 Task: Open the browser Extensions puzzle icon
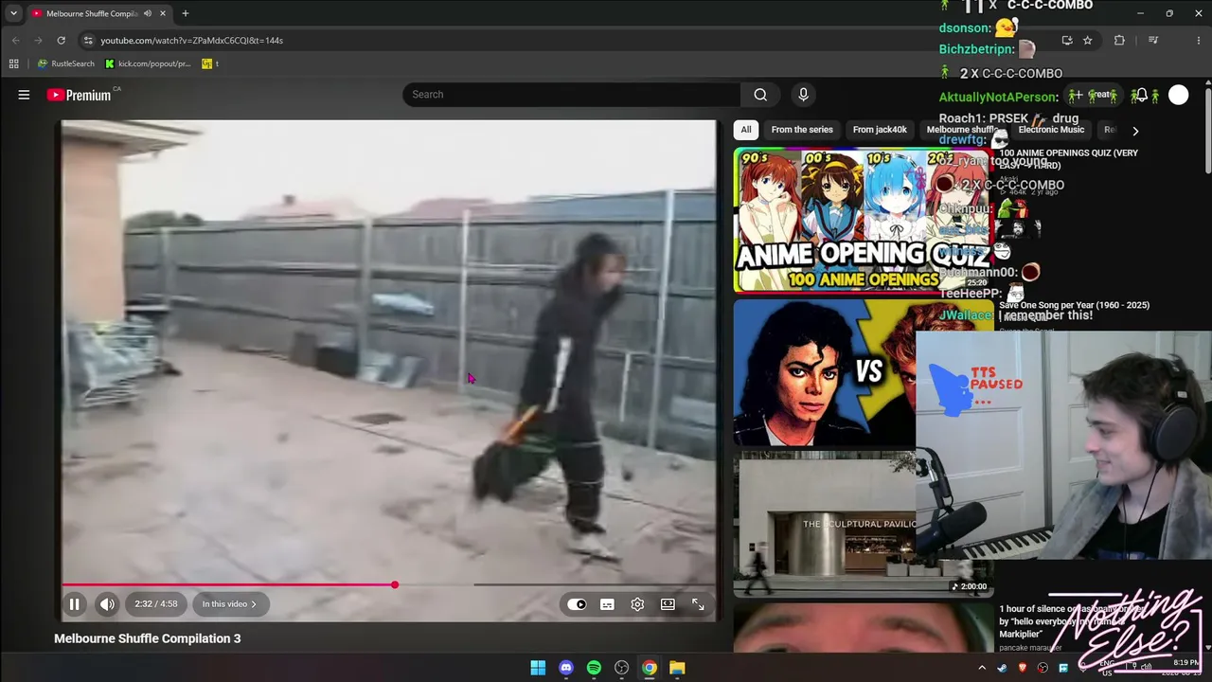[x=1119, y=41]
